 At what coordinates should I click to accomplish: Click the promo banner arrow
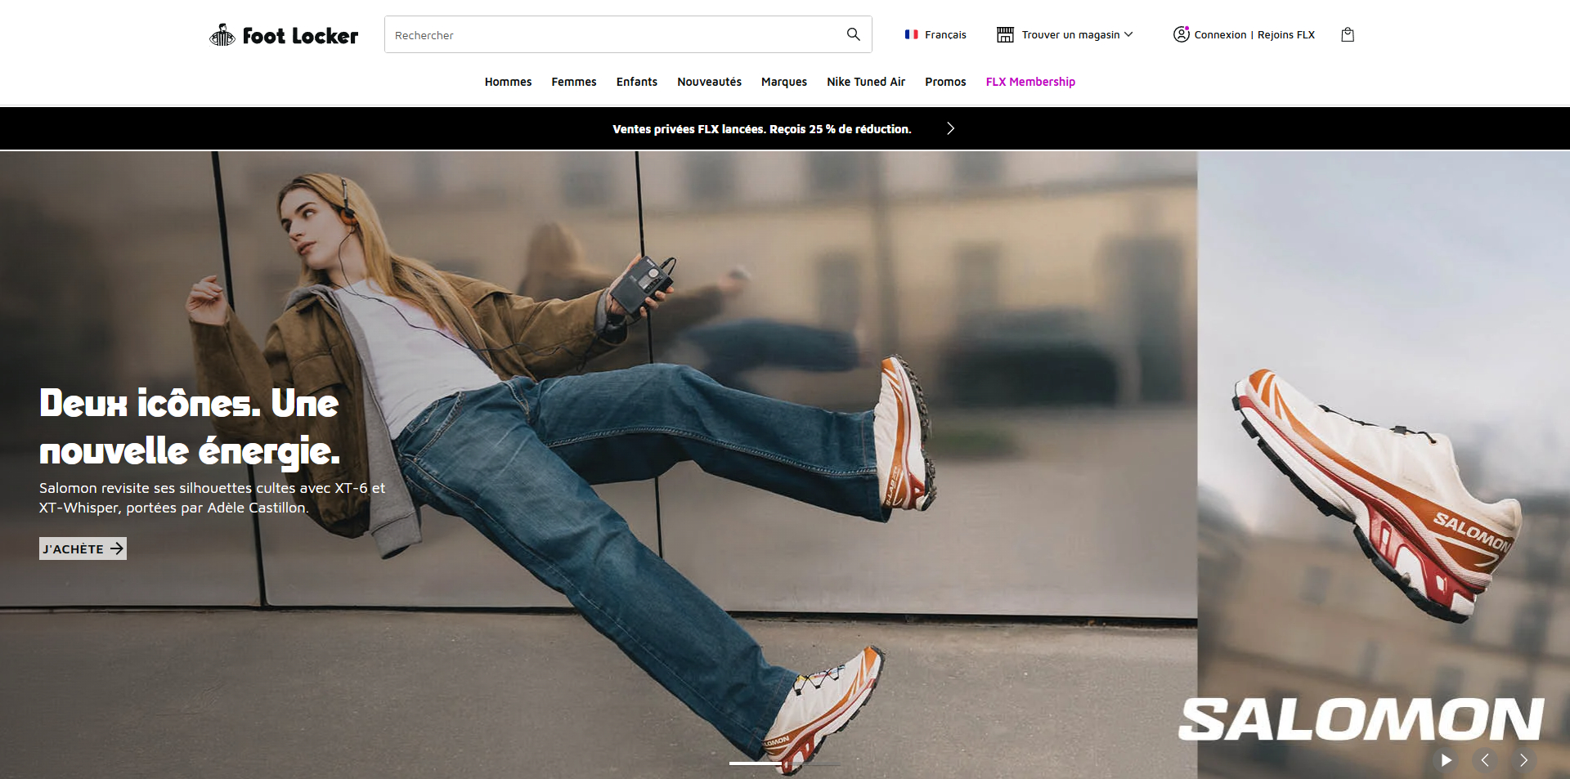pyautogui.click(x=950, y=128)
